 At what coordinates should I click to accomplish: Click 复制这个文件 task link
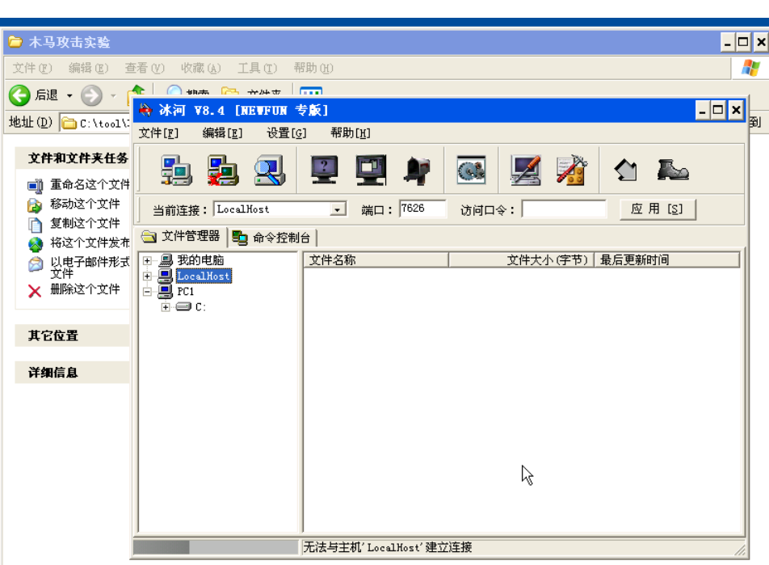[x=85, y=223]
